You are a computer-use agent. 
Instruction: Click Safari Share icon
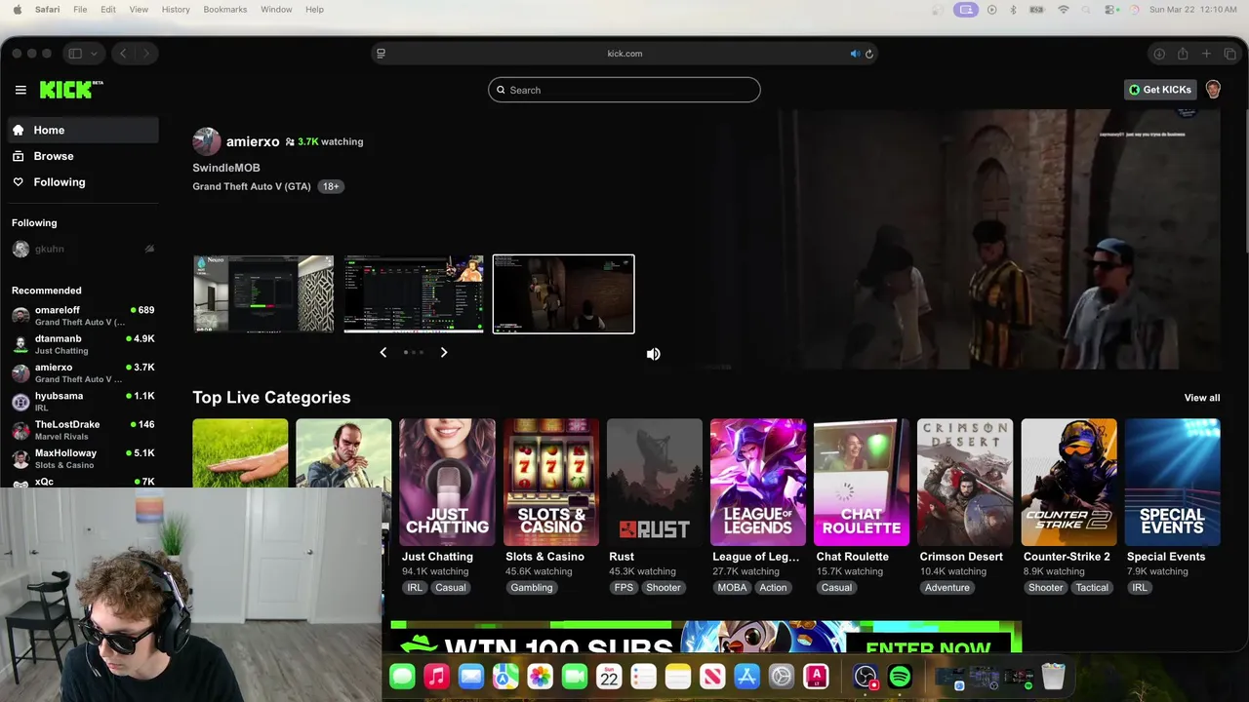tap(1183, 54)
